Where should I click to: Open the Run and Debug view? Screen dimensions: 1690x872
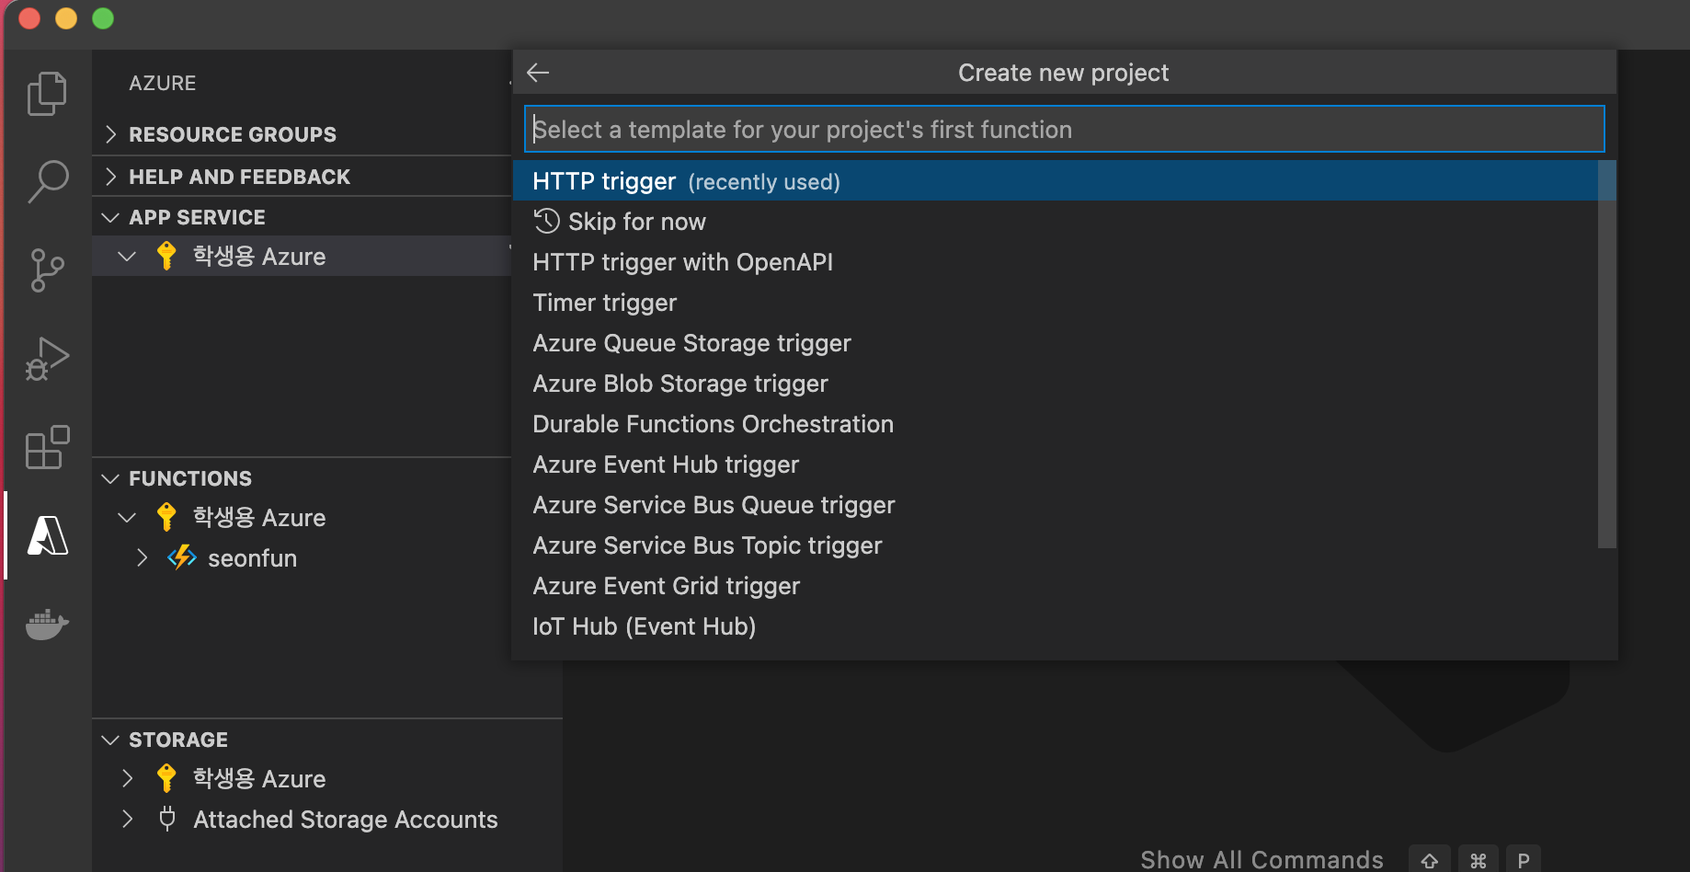[47, 359]
